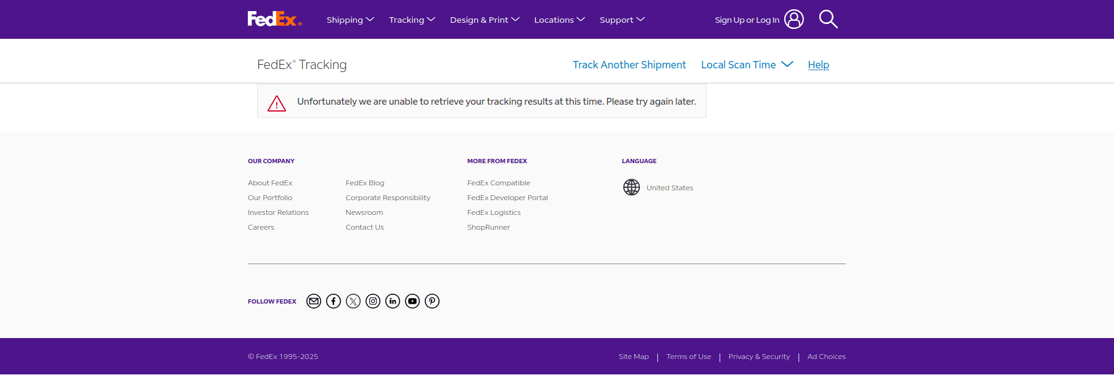1114x375 pixels.
Task: Open FedEx X (Twitter) icon
Action: point(353,301)
